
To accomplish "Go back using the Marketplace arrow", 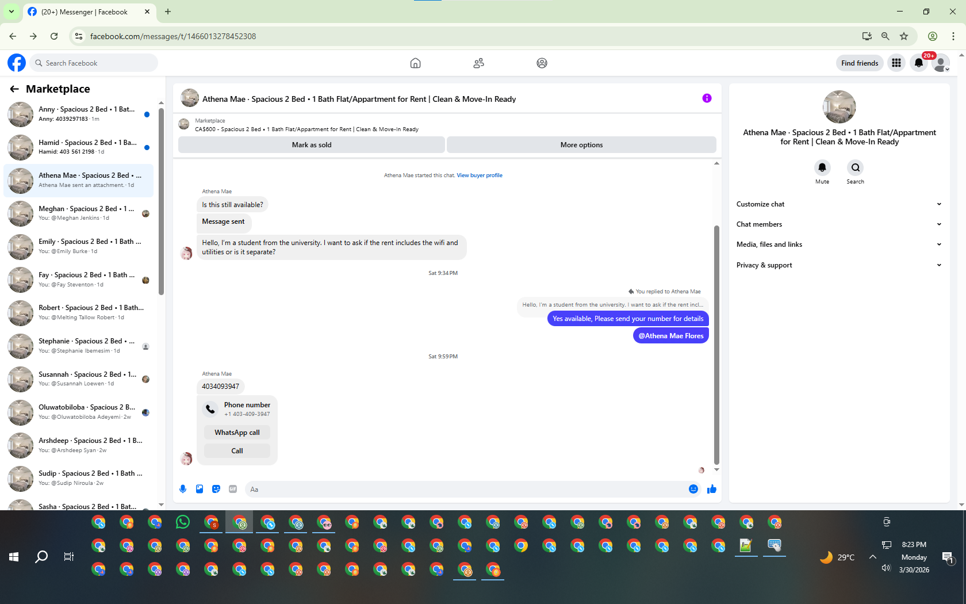I will (14, 89).
